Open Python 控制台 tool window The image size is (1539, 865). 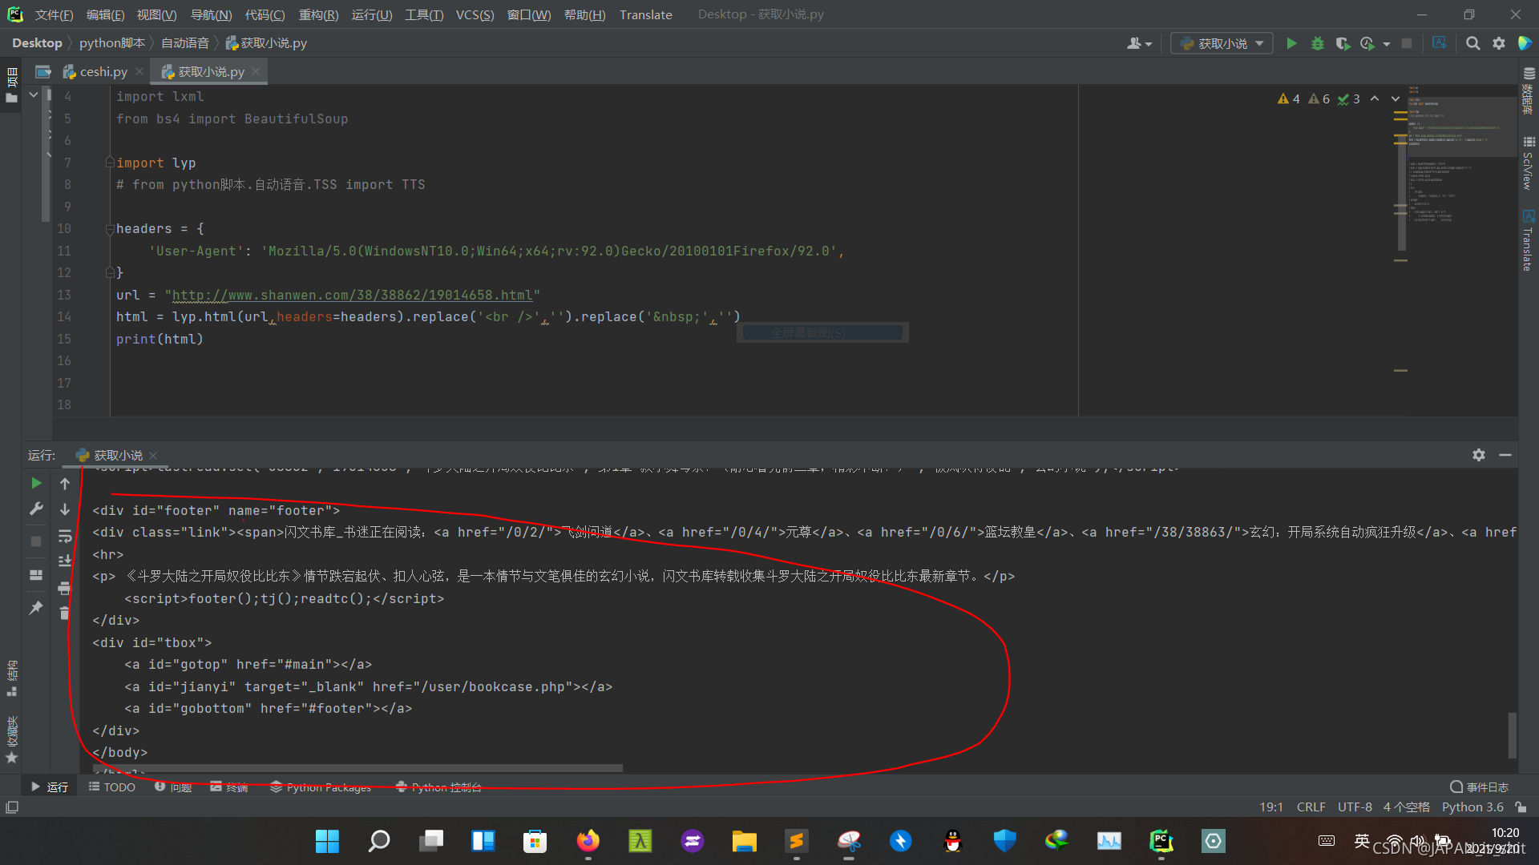438,787
